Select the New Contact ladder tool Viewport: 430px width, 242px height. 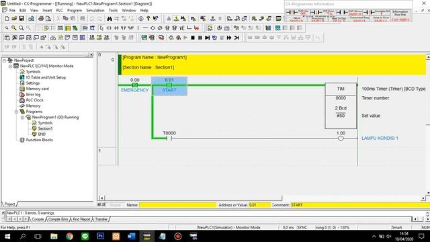pyautogui.click(x=109, y=28)
